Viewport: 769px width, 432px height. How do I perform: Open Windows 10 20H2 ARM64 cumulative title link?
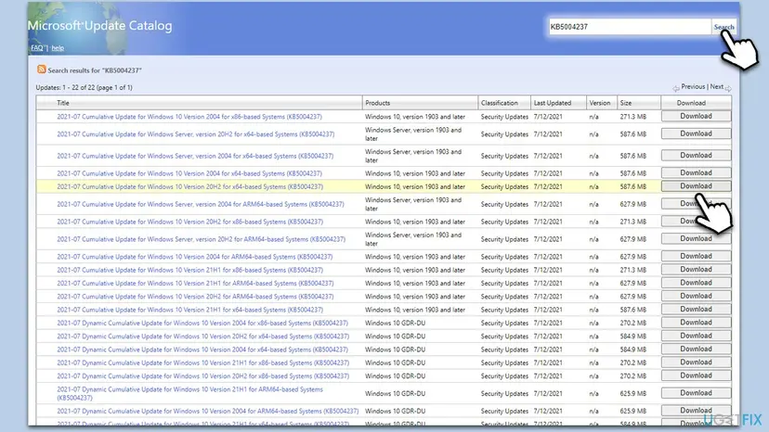coord(195,297)
